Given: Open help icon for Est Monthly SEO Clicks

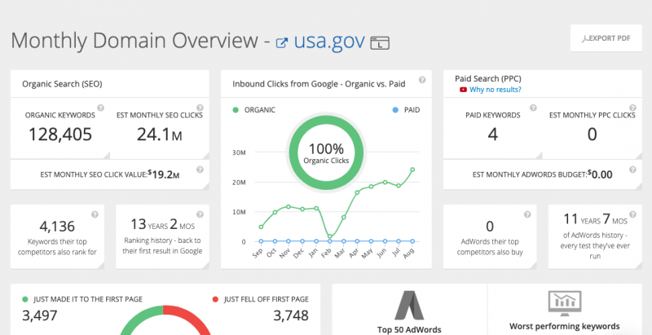Looking at the screenshot, I should click(x=200, y=108).
